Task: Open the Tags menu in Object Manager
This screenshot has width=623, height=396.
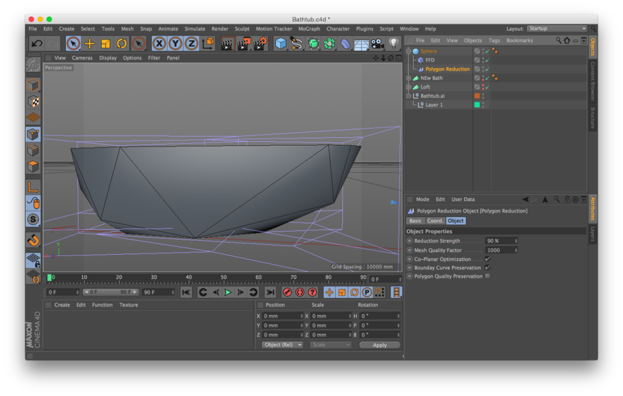Action: point(494,40)
